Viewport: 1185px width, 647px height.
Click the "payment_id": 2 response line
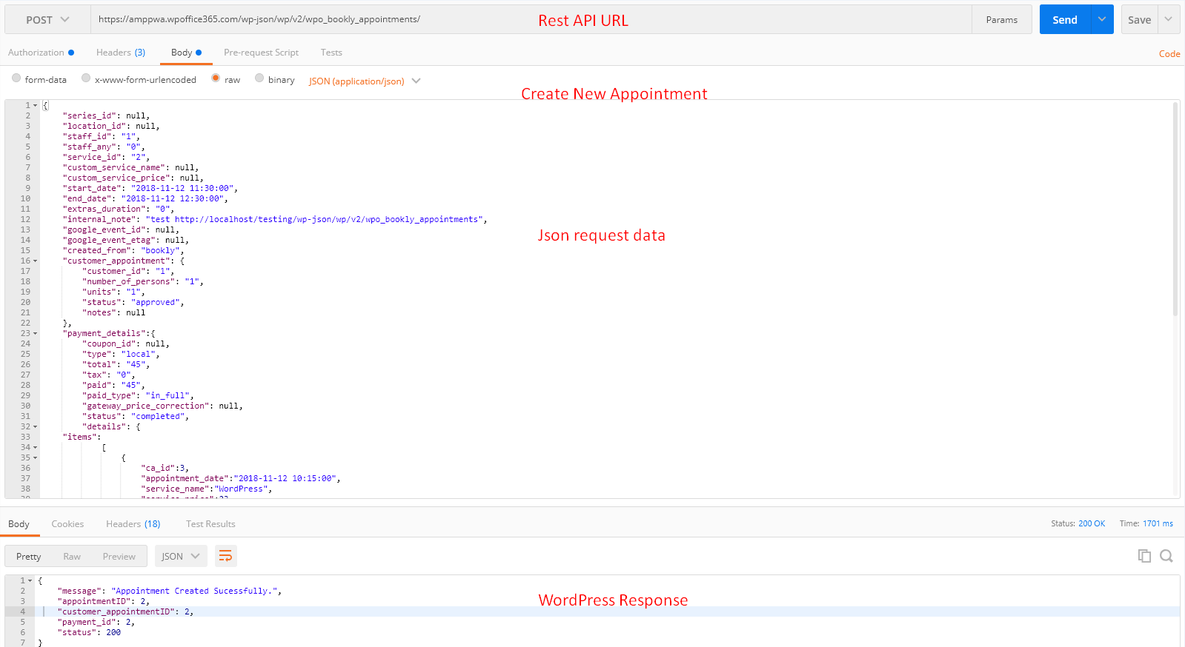[x=96, y=623]
